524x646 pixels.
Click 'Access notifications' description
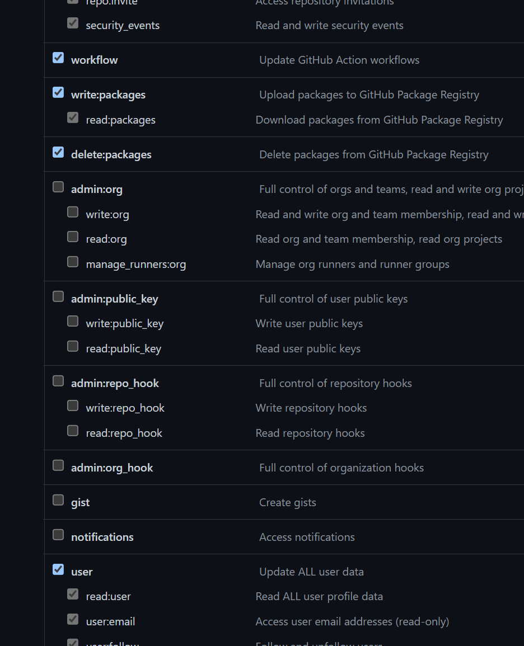307,537
